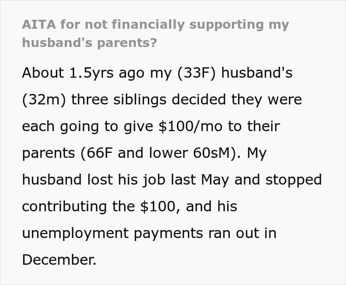
Task: Click the "(66F and lower 60sM)" text
Action: 161,153
